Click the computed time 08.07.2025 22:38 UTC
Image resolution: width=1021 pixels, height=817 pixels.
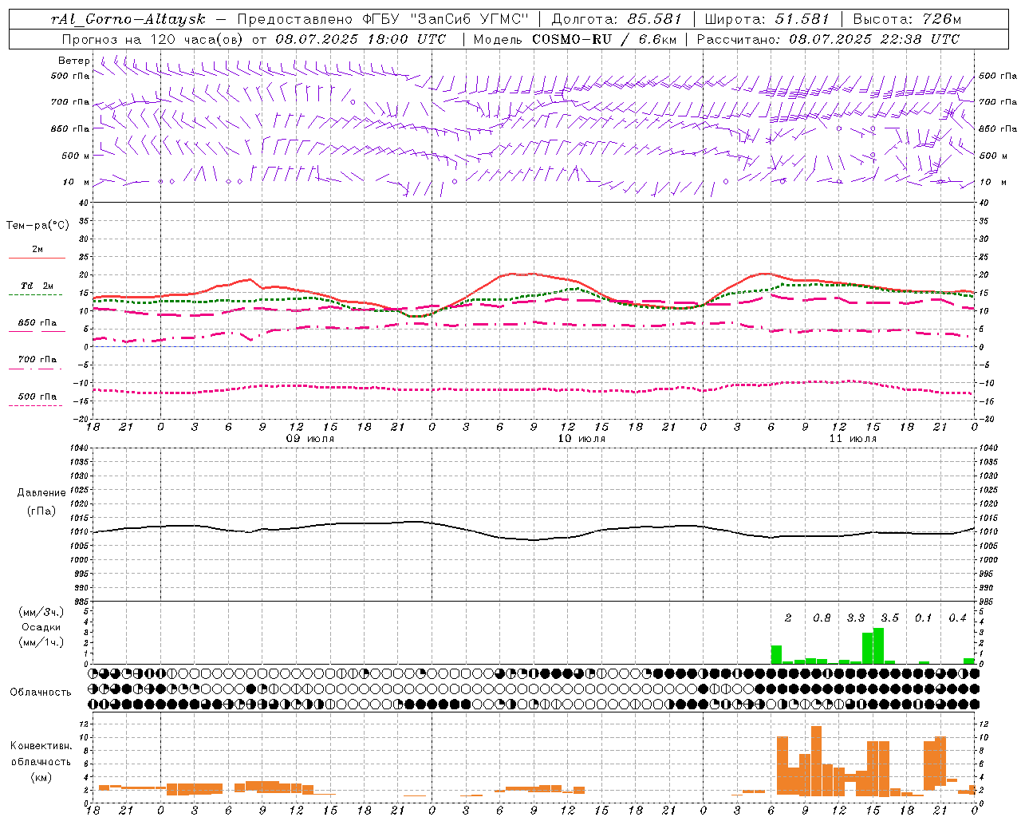(x=874, y=39)
